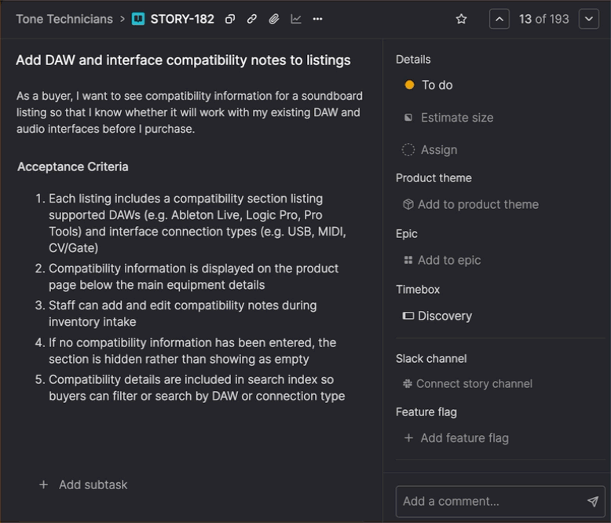This screenshot has height=523, width=611.
Task: Open the Assign member picker
Action: tap(430, 150)
